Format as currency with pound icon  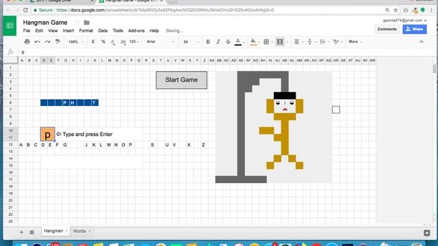point(93,42)
